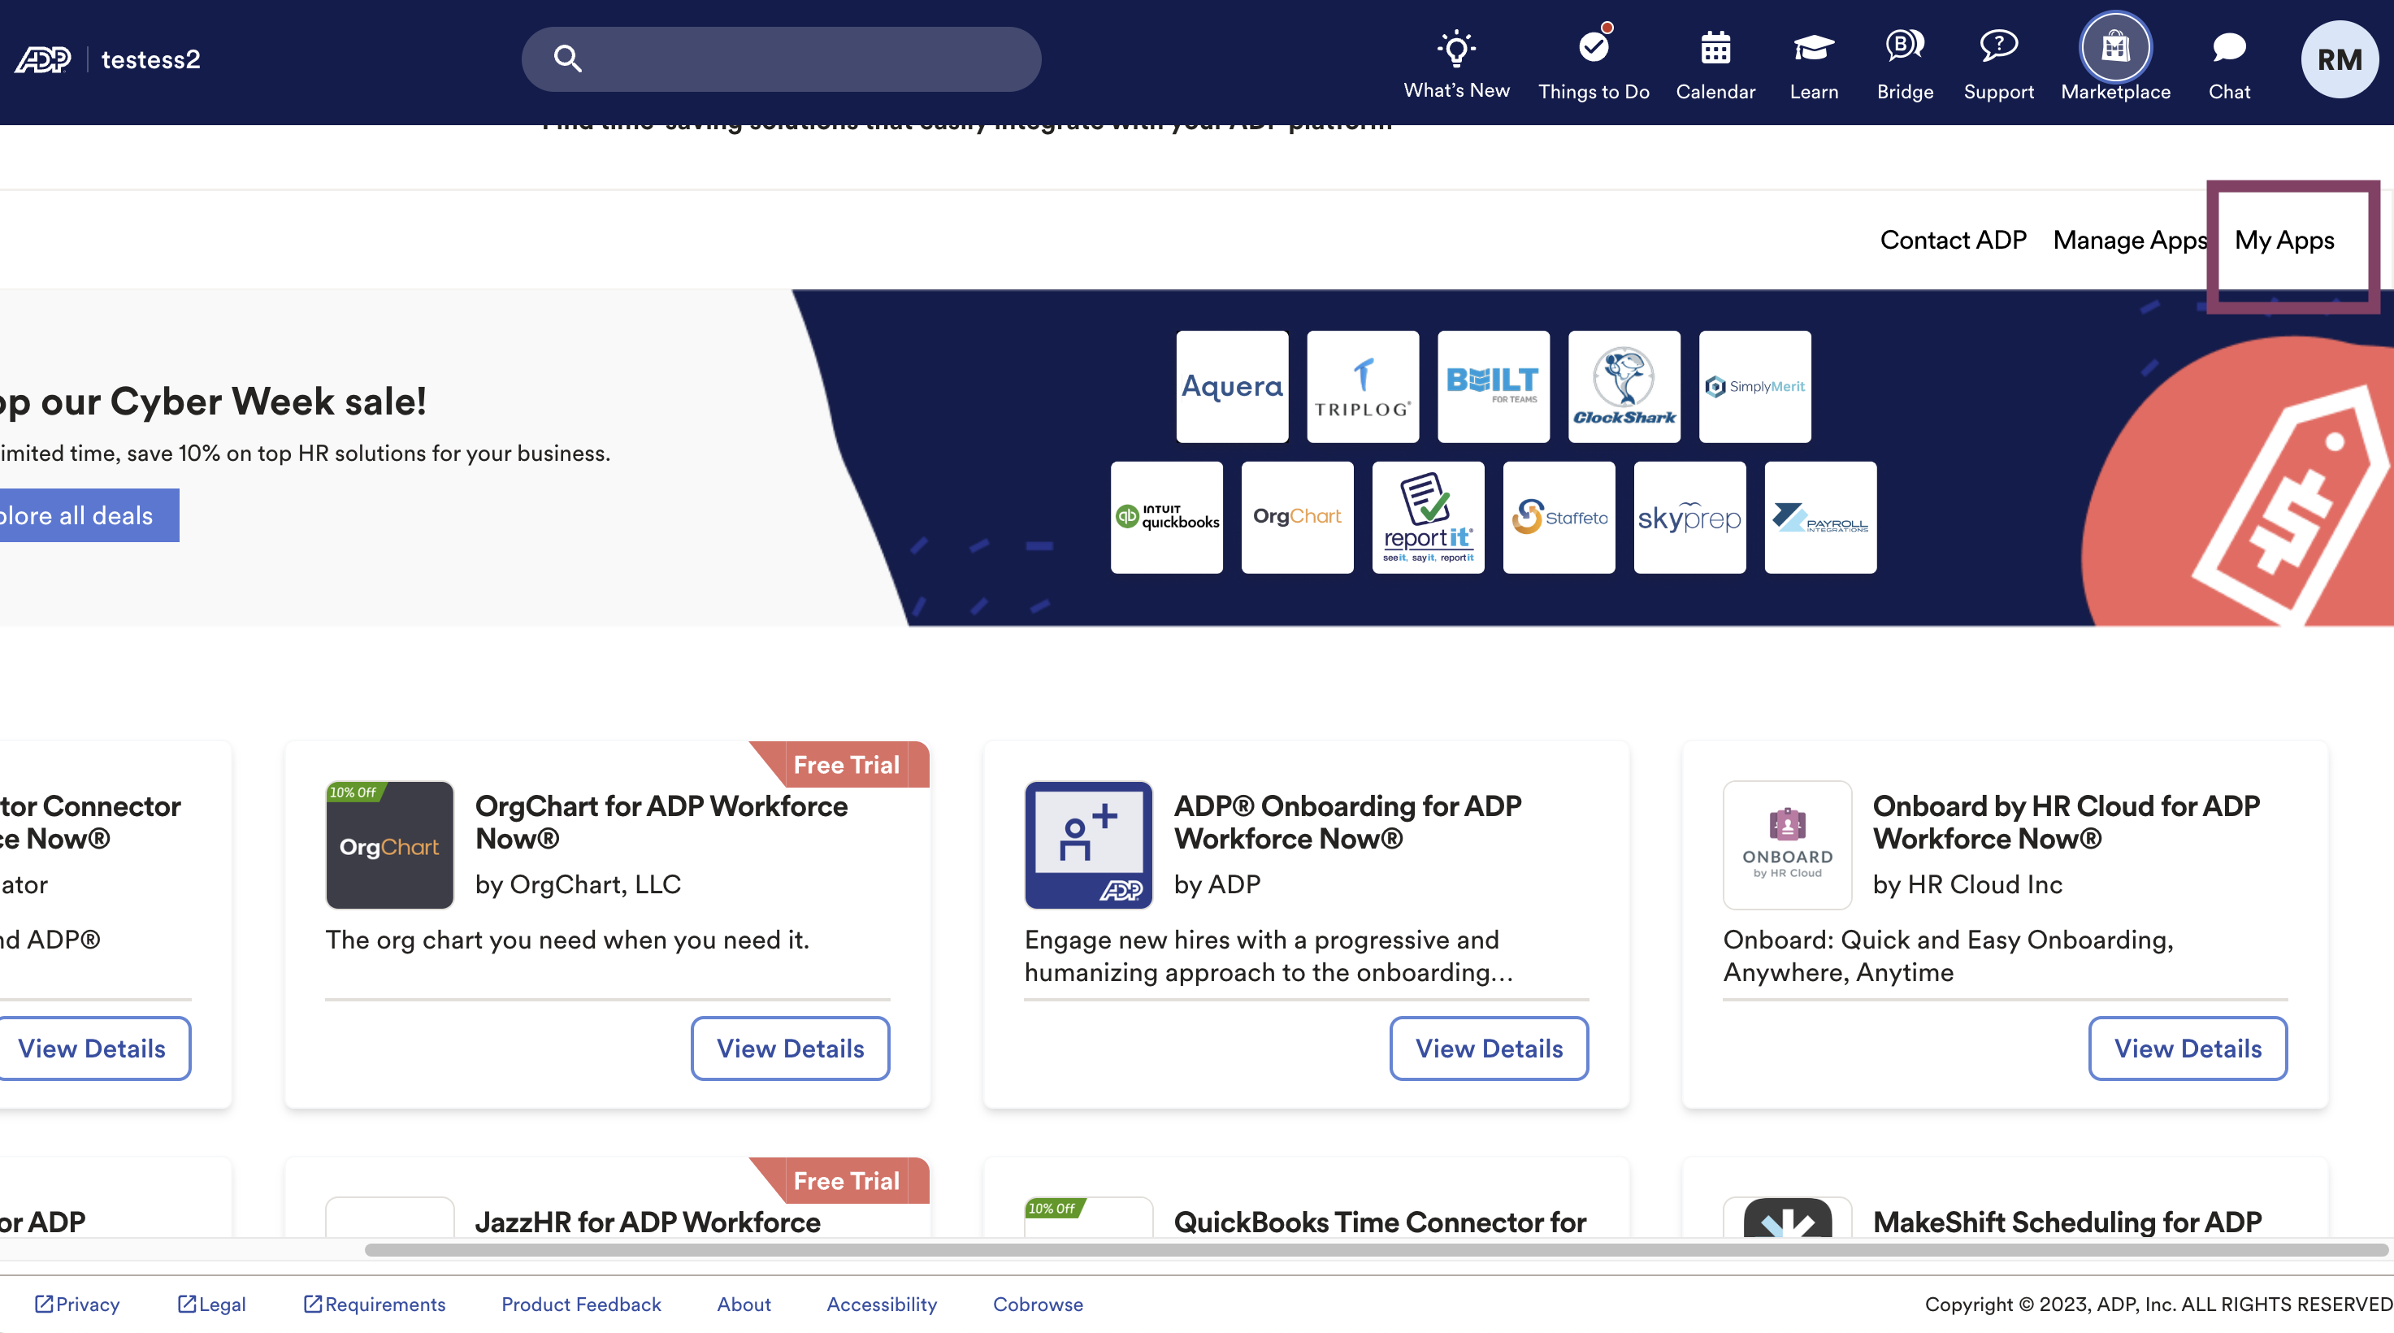Screen dimensions: 2394x1333
Task: Select the Built for Teams tile
Action: point(1493,387)
